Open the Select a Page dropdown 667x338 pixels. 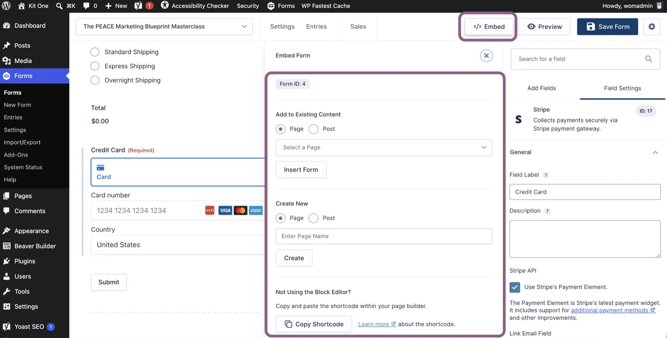pyautogui.click(x=384, y=148)
